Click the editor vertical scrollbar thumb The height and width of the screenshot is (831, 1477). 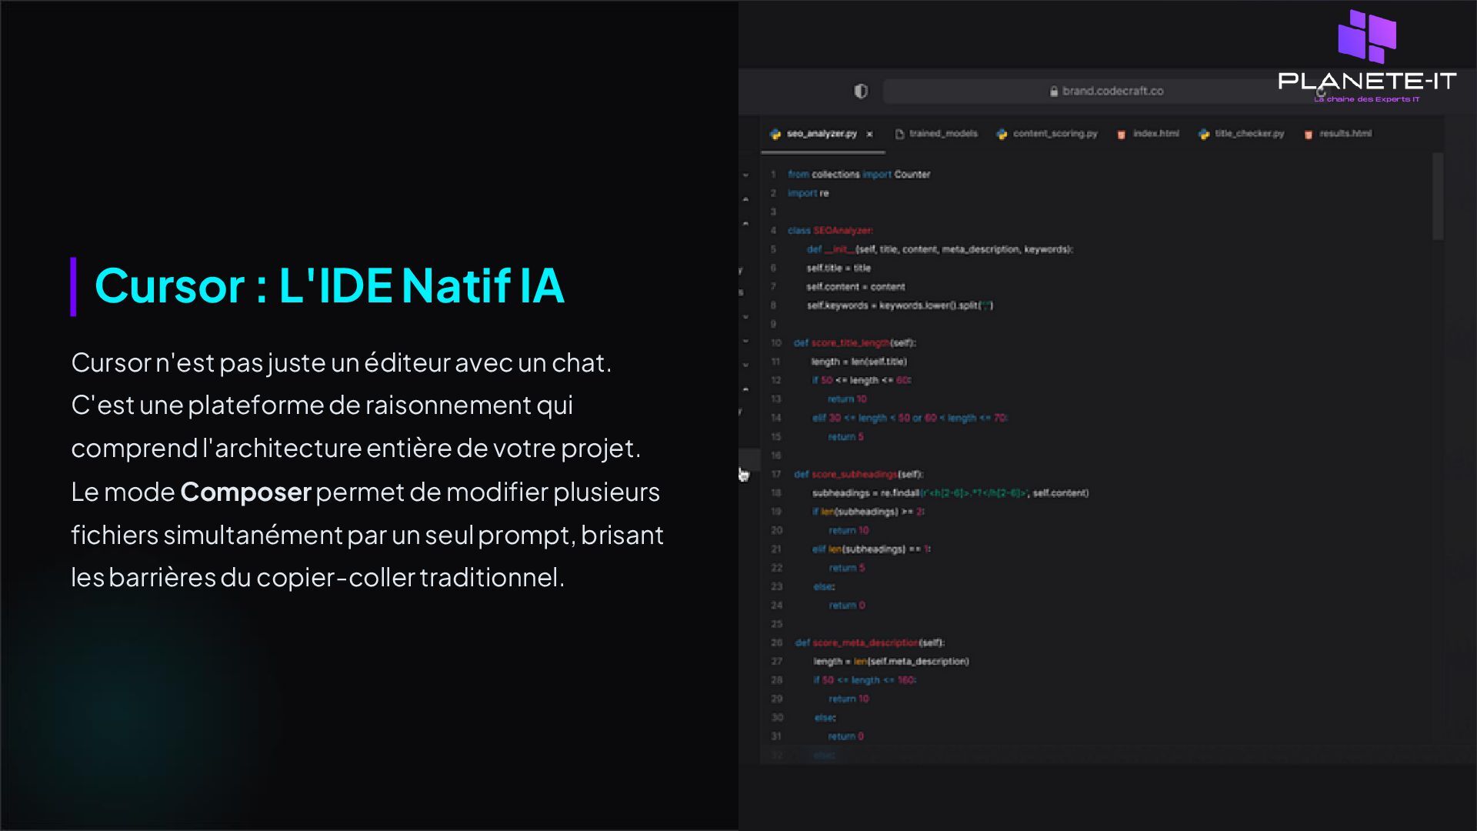pyautogui.click(x=1438, y=197)
